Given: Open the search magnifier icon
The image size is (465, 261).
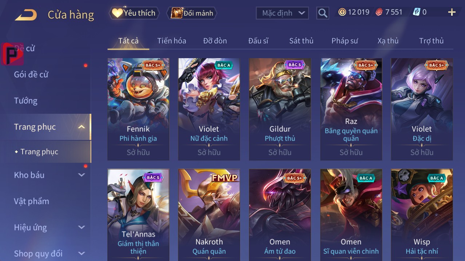Looking at the screenshot, I should (x=322, y=13).
